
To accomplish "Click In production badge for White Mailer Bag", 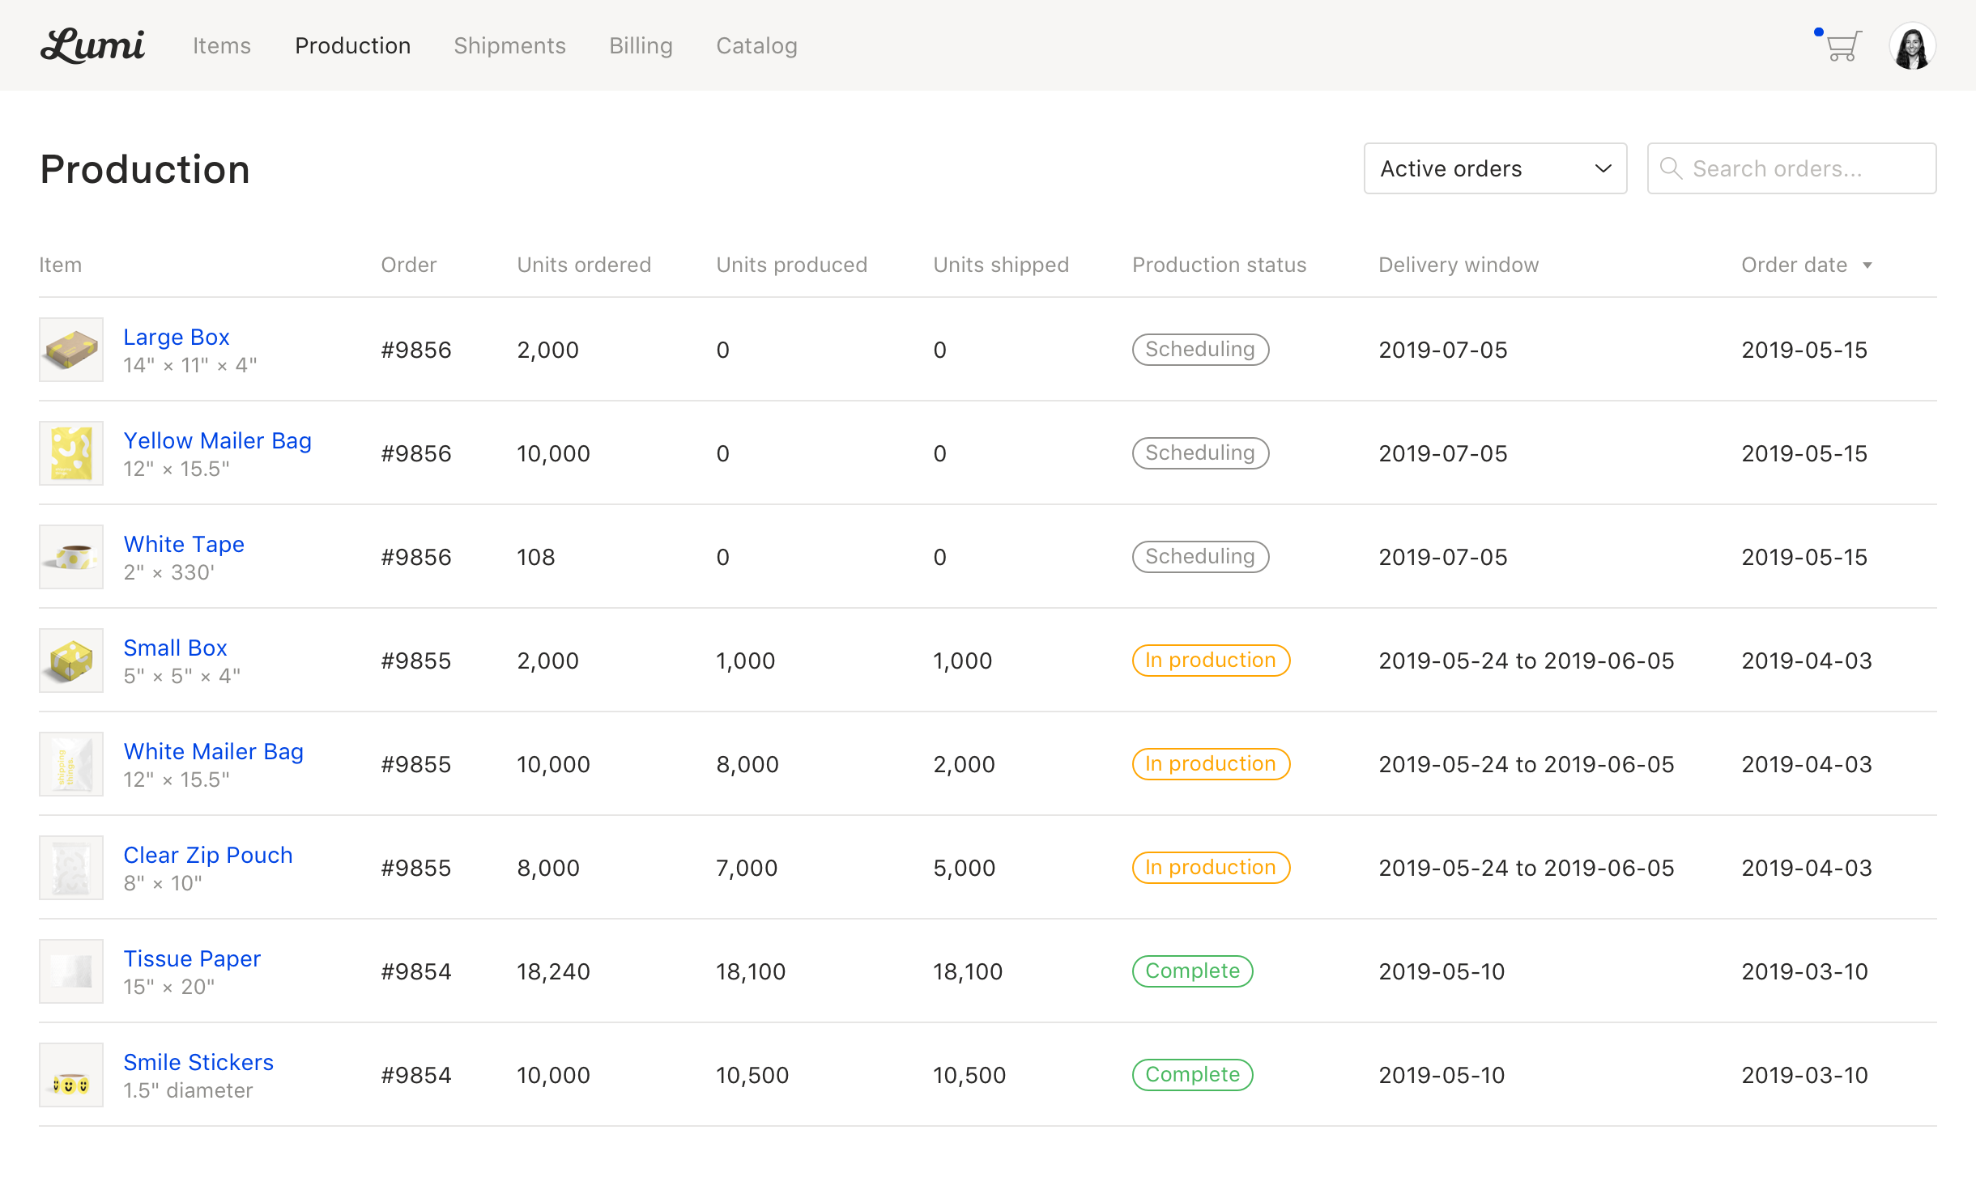I will point(1211,764).
